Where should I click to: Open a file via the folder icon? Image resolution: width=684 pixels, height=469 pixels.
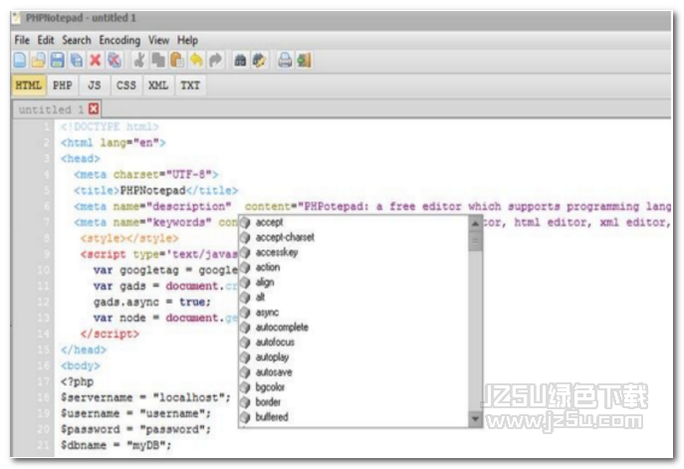(39, 60)
